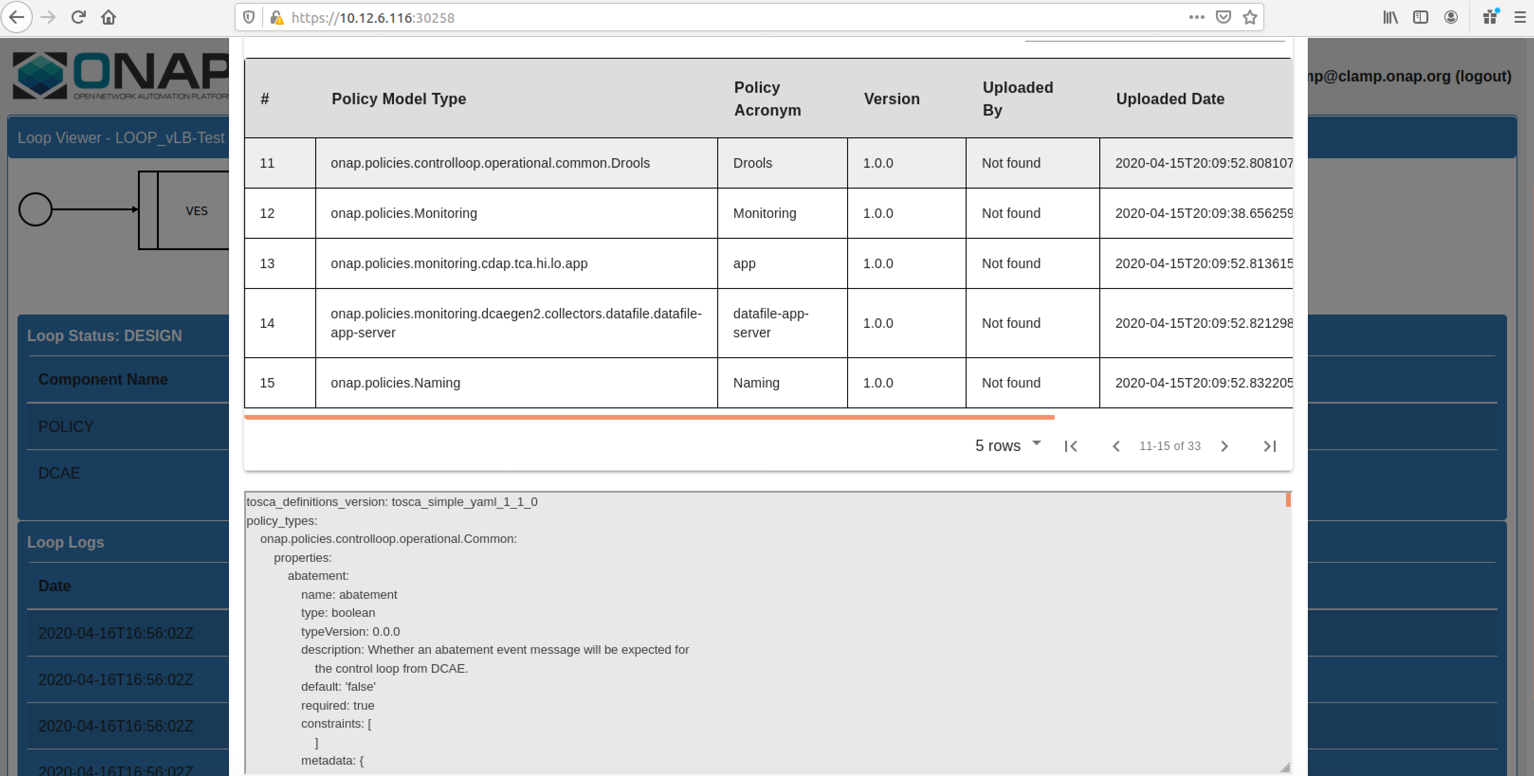
Task: Select the onap.policies.Naming row
Action: [768, 383]
